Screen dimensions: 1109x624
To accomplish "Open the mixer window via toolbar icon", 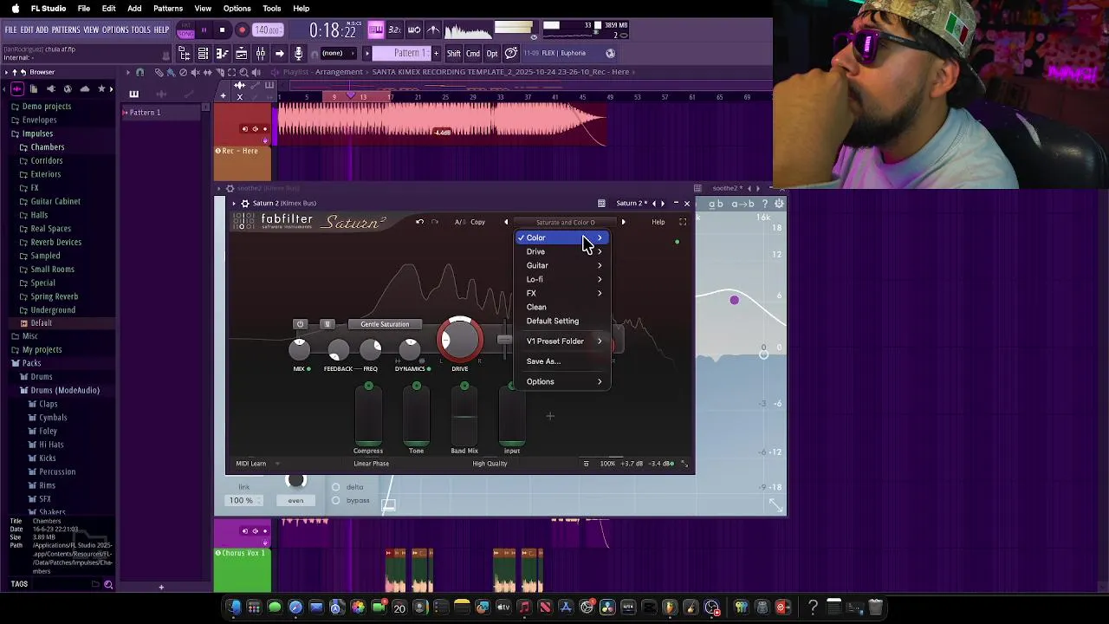I will (x=260, y=54).
